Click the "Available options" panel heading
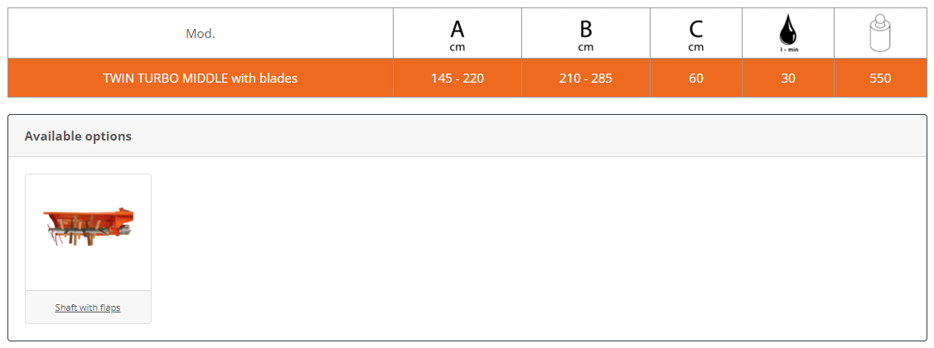The image size is (934, 348). [x=78, y=136]
